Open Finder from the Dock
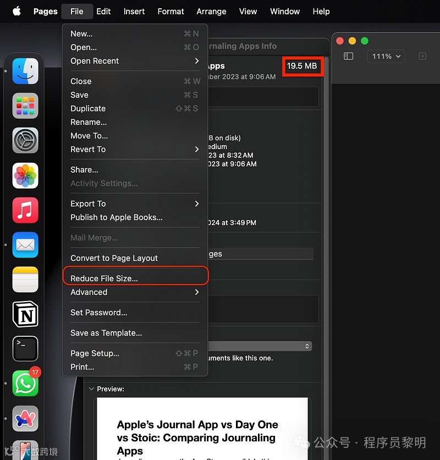 pyautogui.click(x=25, y=72)
